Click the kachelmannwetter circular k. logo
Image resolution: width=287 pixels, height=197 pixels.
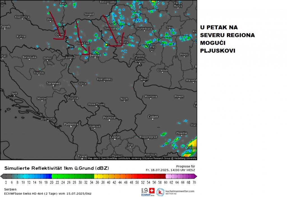(160, 192)
